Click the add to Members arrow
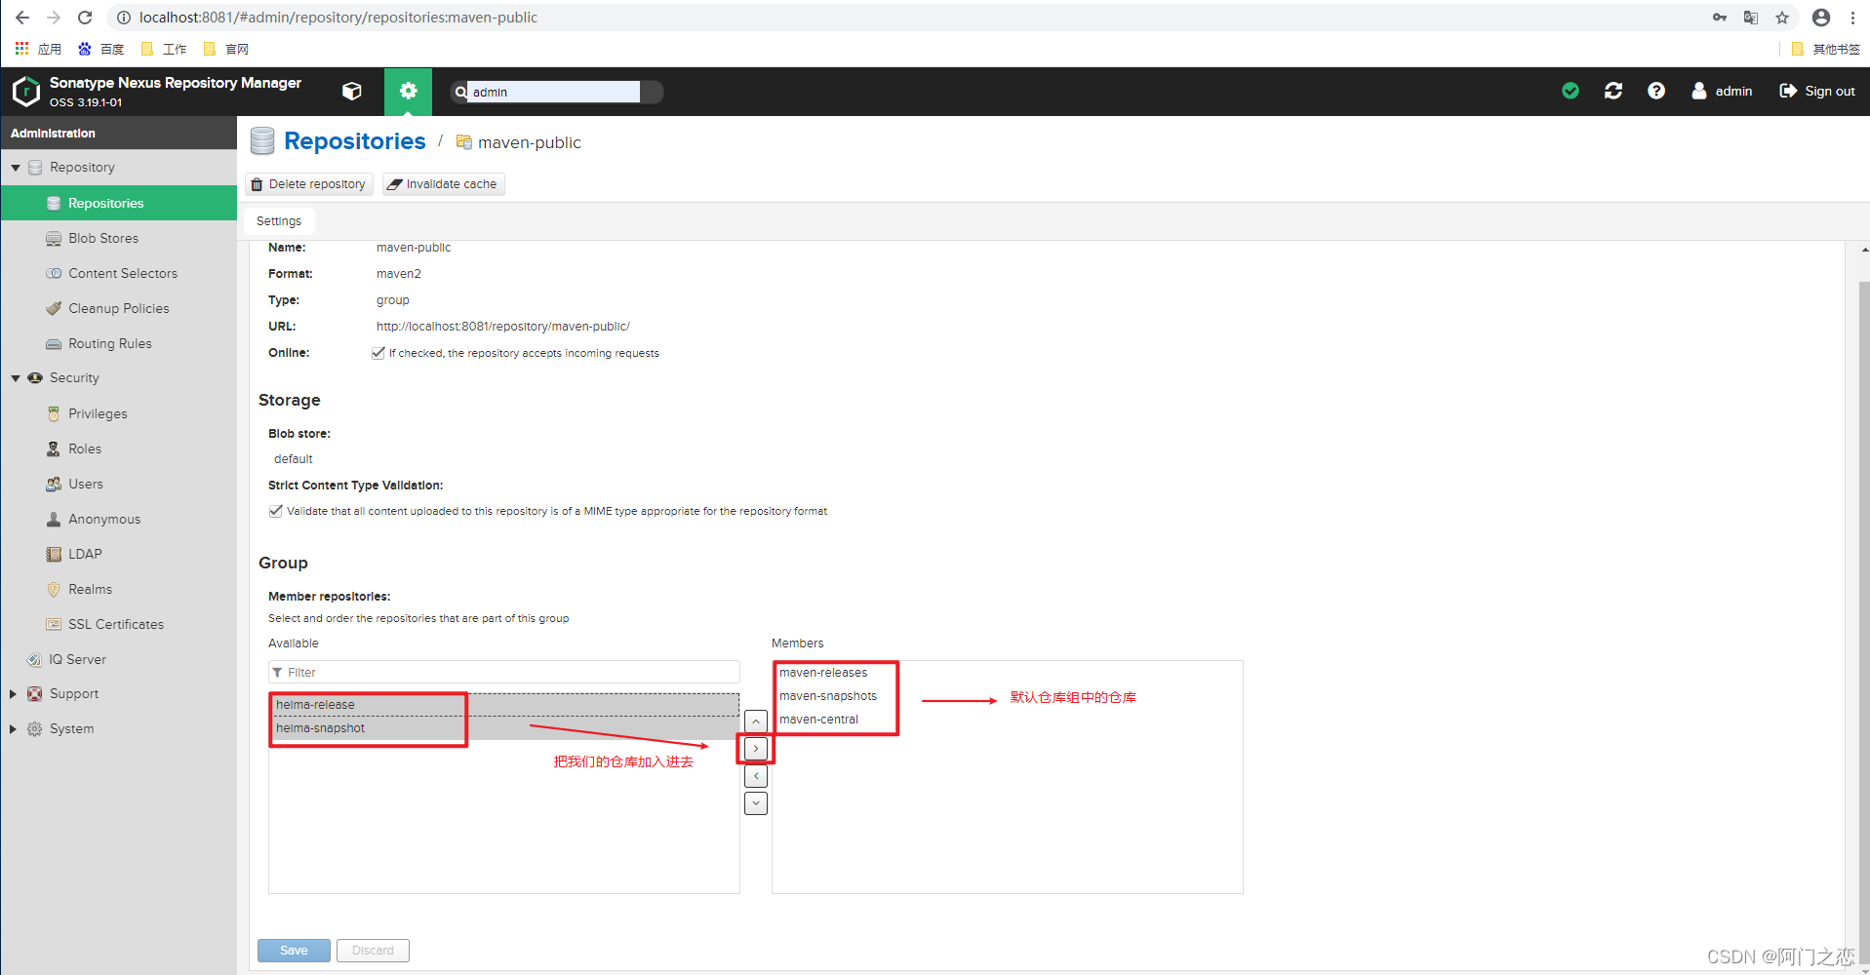Viewport: 1870px width, 975px height. pos(756,749)
